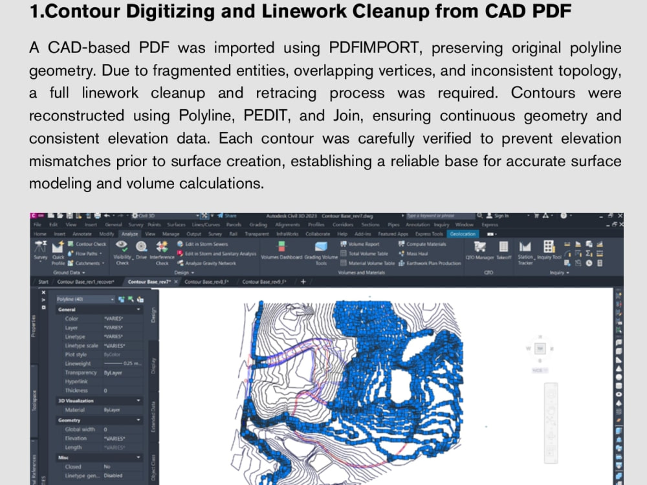This screenshot has height=485, width=647.
Task: Generate a Volume Report
Action: pyautogui.click(x=360, y=244)
